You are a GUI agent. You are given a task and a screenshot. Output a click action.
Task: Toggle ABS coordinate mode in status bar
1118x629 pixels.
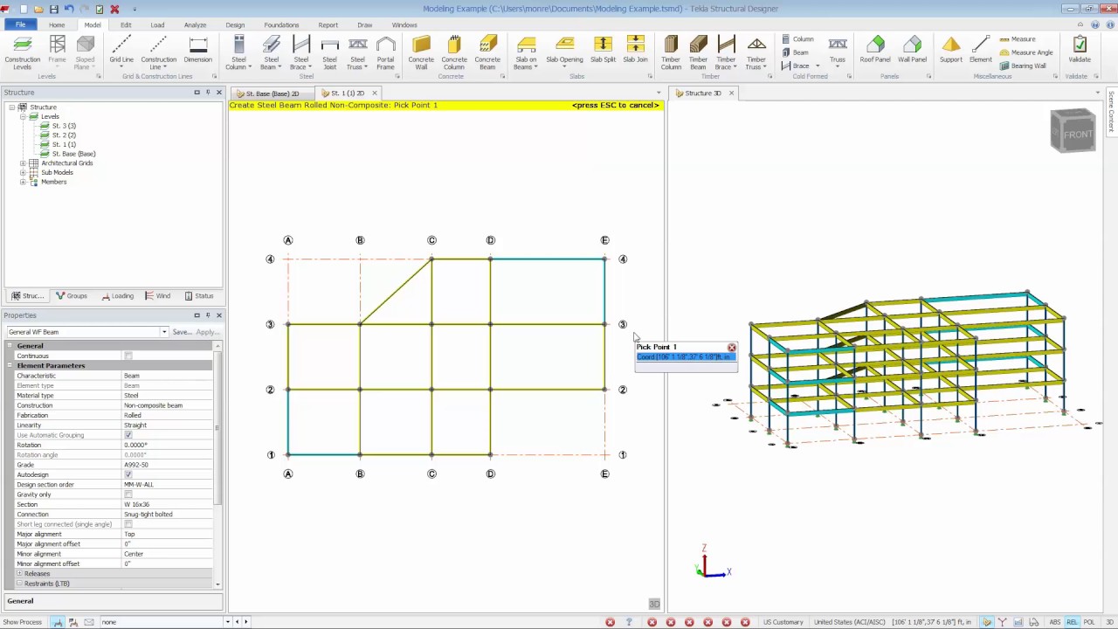[x=1055, y=622]
